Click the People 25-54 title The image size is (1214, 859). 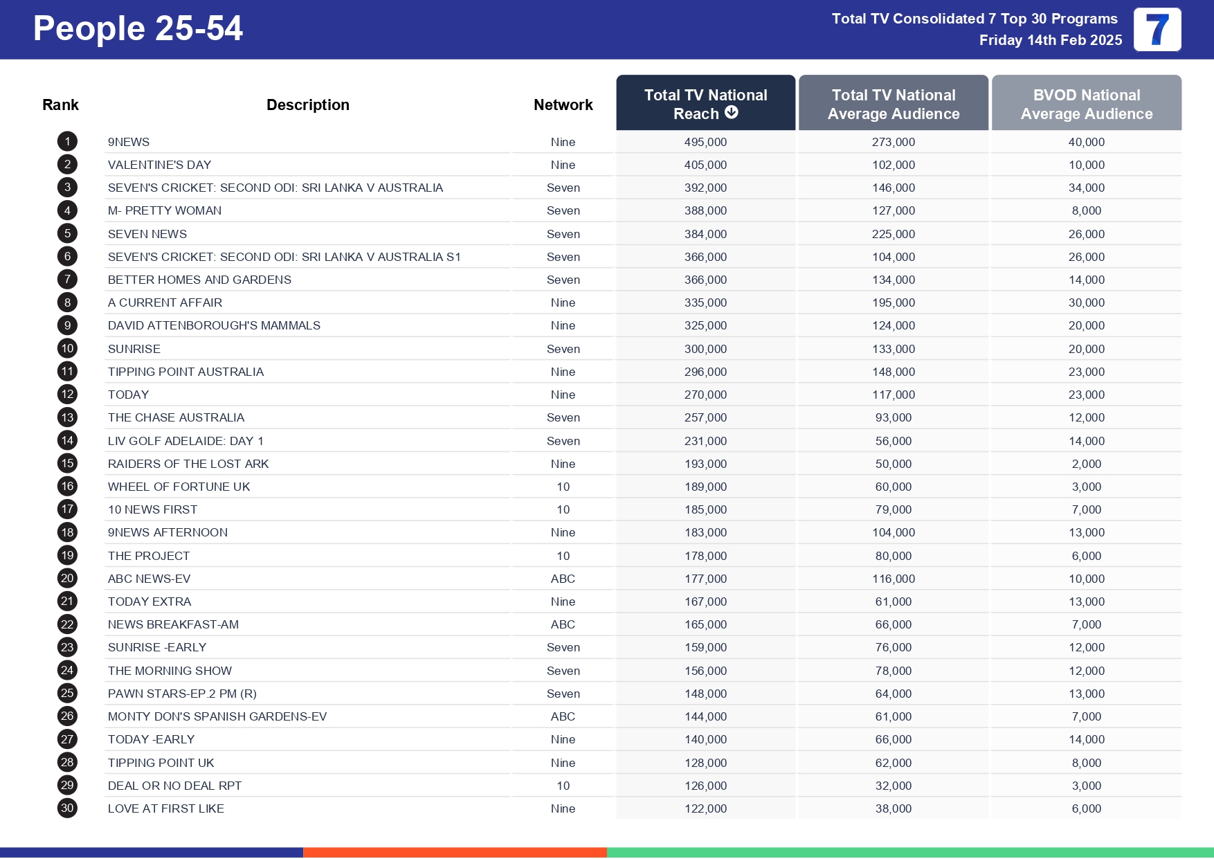[138, 28]
